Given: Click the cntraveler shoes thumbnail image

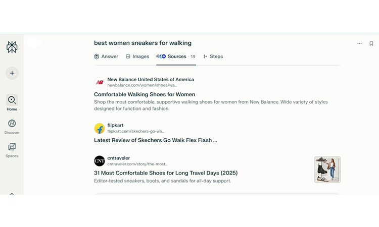Looking at the screenshot, I should point(327,169).
